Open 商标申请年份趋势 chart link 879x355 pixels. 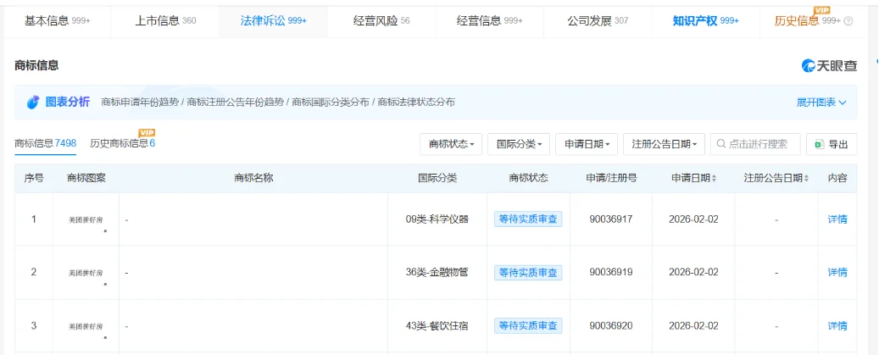140,103
